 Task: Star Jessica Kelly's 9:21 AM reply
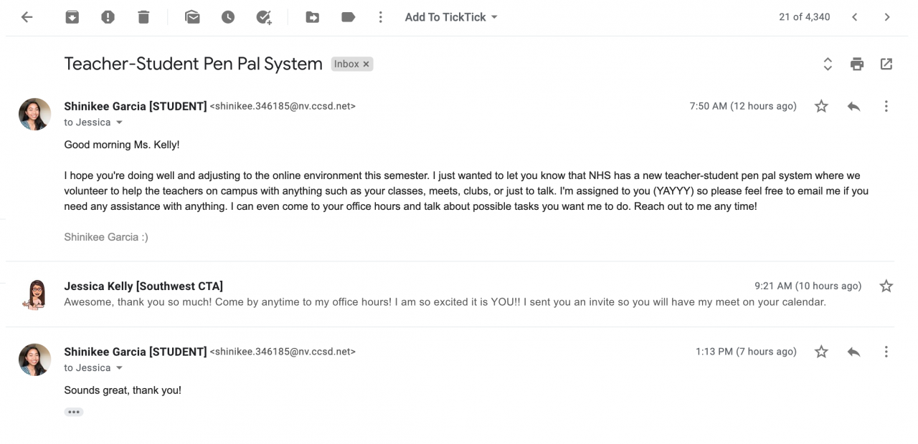point(886,286)
